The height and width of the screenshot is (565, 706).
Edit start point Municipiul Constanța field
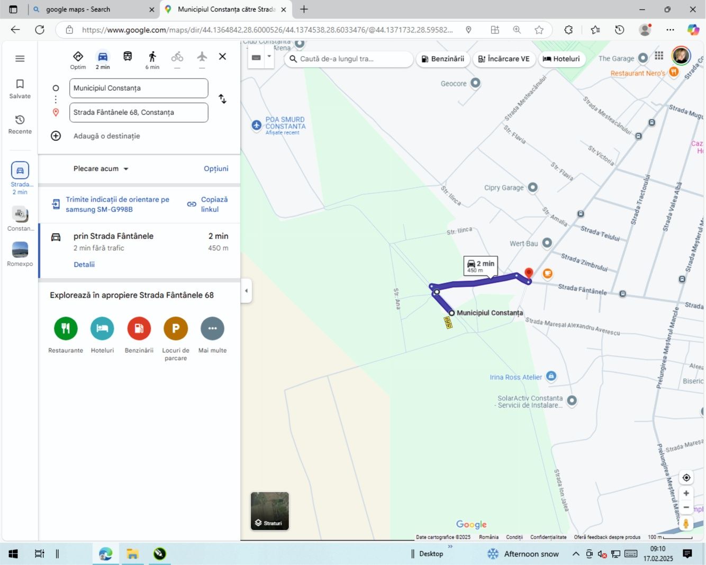tap(139, 88)
